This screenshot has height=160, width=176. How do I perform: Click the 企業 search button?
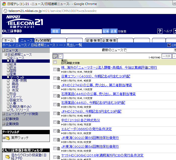click(114, 31)
